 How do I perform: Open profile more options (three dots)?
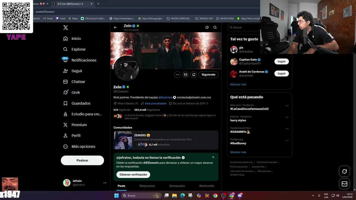pyautogui.click(x=177, y=74)
